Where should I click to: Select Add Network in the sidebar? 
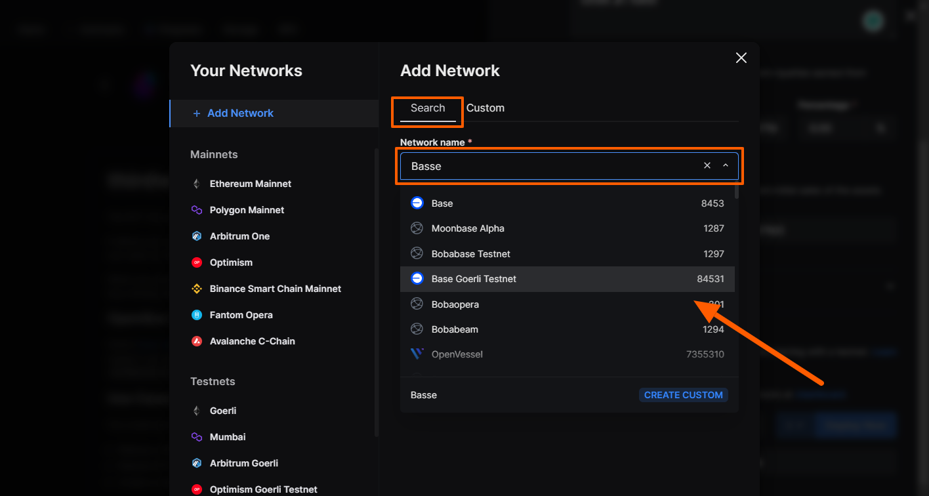click(274, 114)
